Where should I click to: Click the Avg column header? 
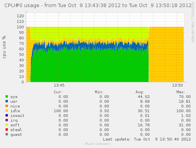(140, 92)
